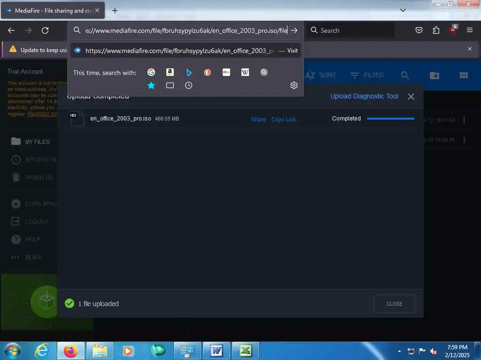The width and height of the screenshot is (481, 360).
Task: Expand MORE in sidebar
Action: [26, 257]
